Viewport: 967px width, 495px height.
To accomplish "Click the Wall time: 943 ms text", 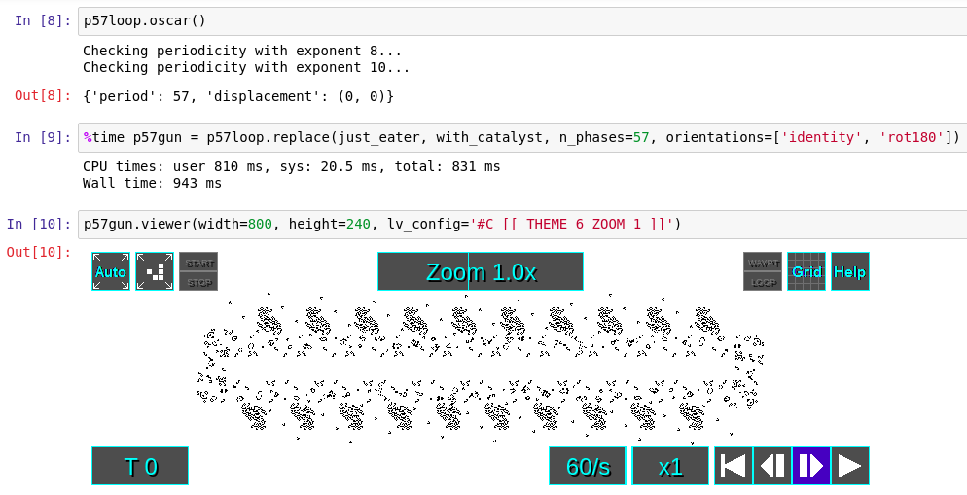I will (x=153, y=183).
